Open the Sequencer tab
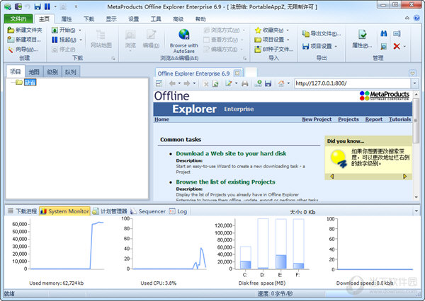This screenshot has width=425, height=301. click(x=148, y=211)
